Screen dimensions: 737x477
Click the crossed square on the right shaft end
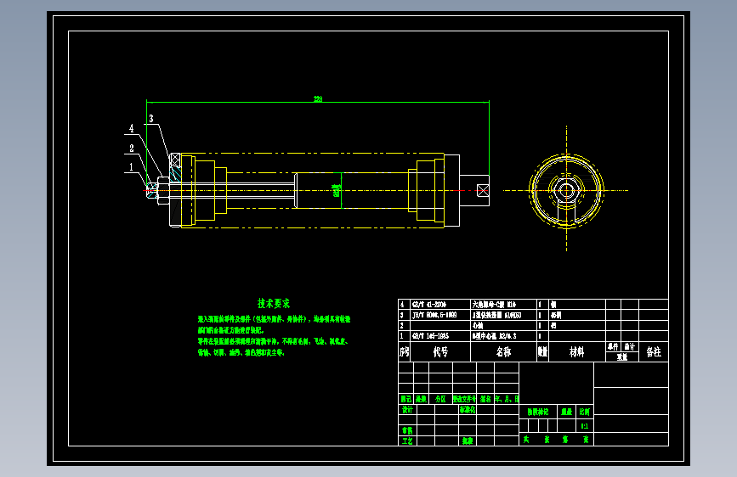[483, 191]
